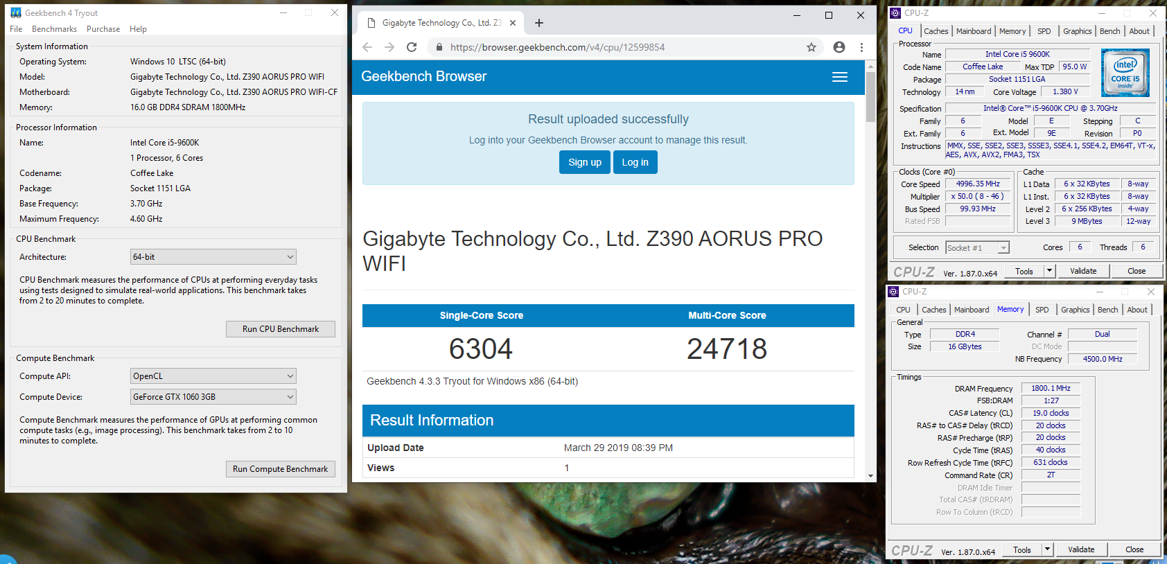Click Validate in bottom CPU-Z window
1167x564 pixels.
[x=1081, y=549]
